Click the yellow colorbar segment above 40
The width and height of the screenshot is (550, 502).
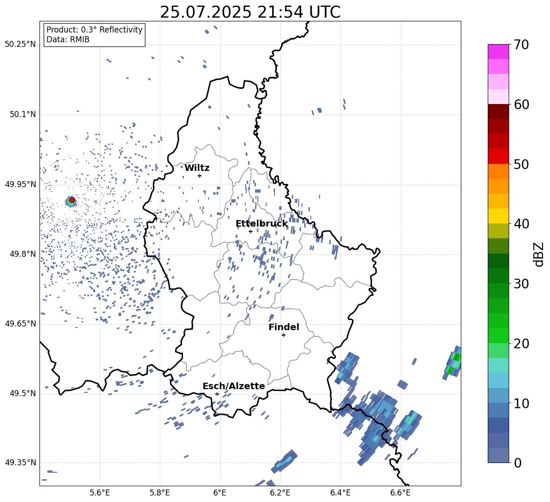498,216
